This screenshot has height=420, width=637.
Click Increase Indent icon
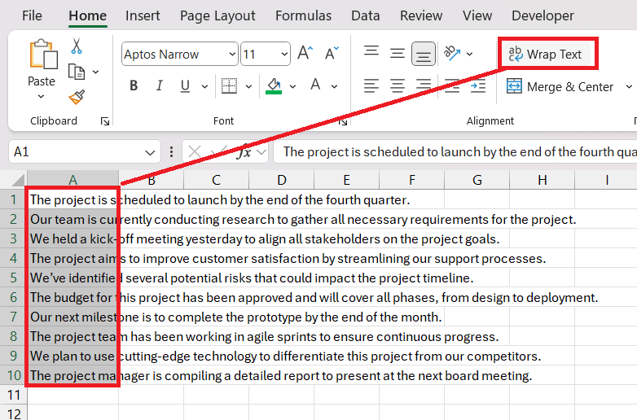click(478, 86)
